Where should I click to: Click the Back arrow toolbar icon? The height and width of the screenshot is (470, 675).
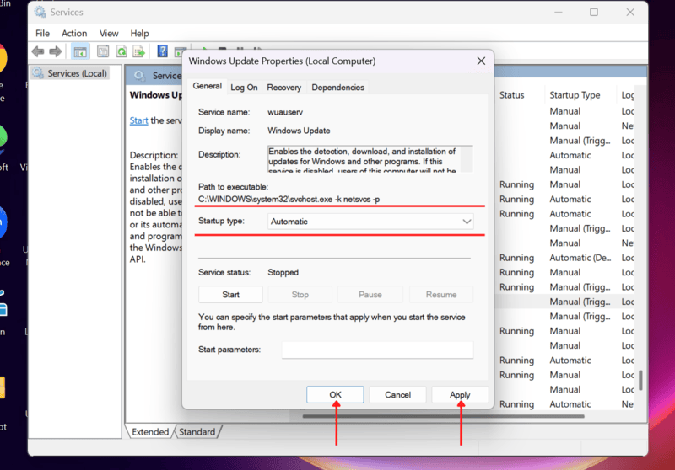click(38, 52)
